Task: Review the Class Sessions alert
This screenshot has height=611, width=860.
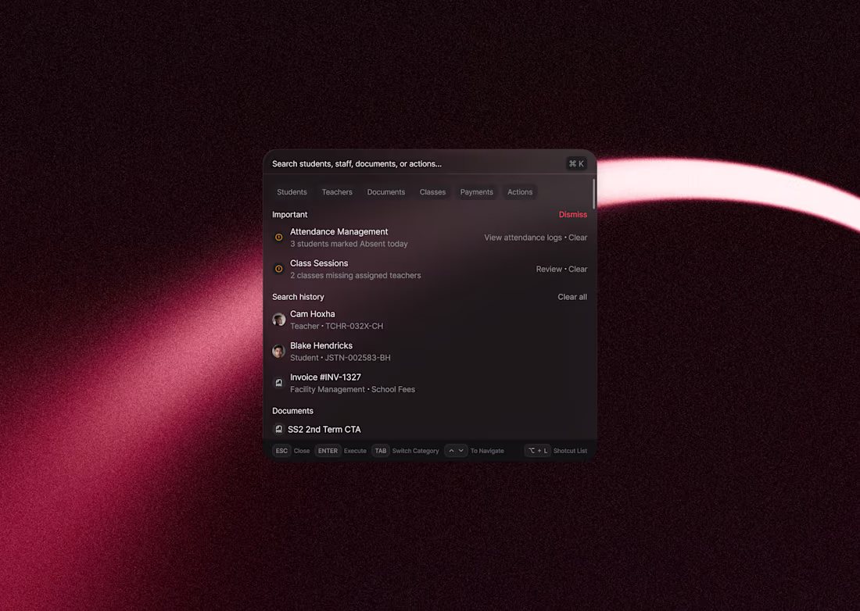Action: 549,270
